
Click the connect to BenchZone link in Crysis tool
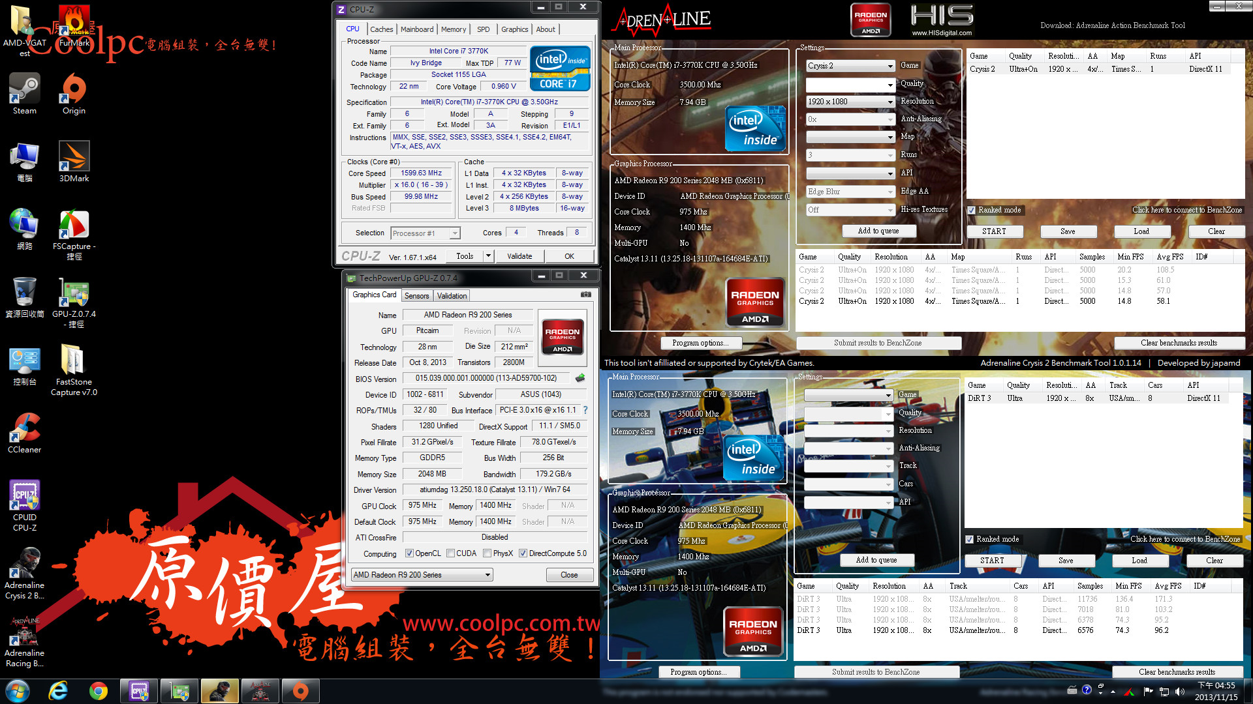[x=1187, y=210]
